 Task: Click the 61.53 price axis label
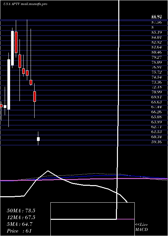click(157, 132)
